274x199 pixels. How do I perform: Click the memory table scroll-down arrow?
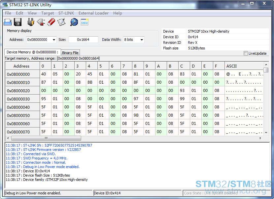pos(266,133)
